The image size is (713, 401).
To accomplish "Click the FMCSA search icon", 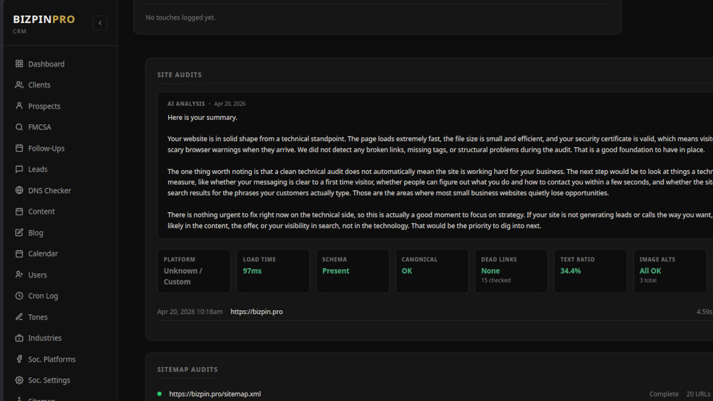I will pos(19,127).
